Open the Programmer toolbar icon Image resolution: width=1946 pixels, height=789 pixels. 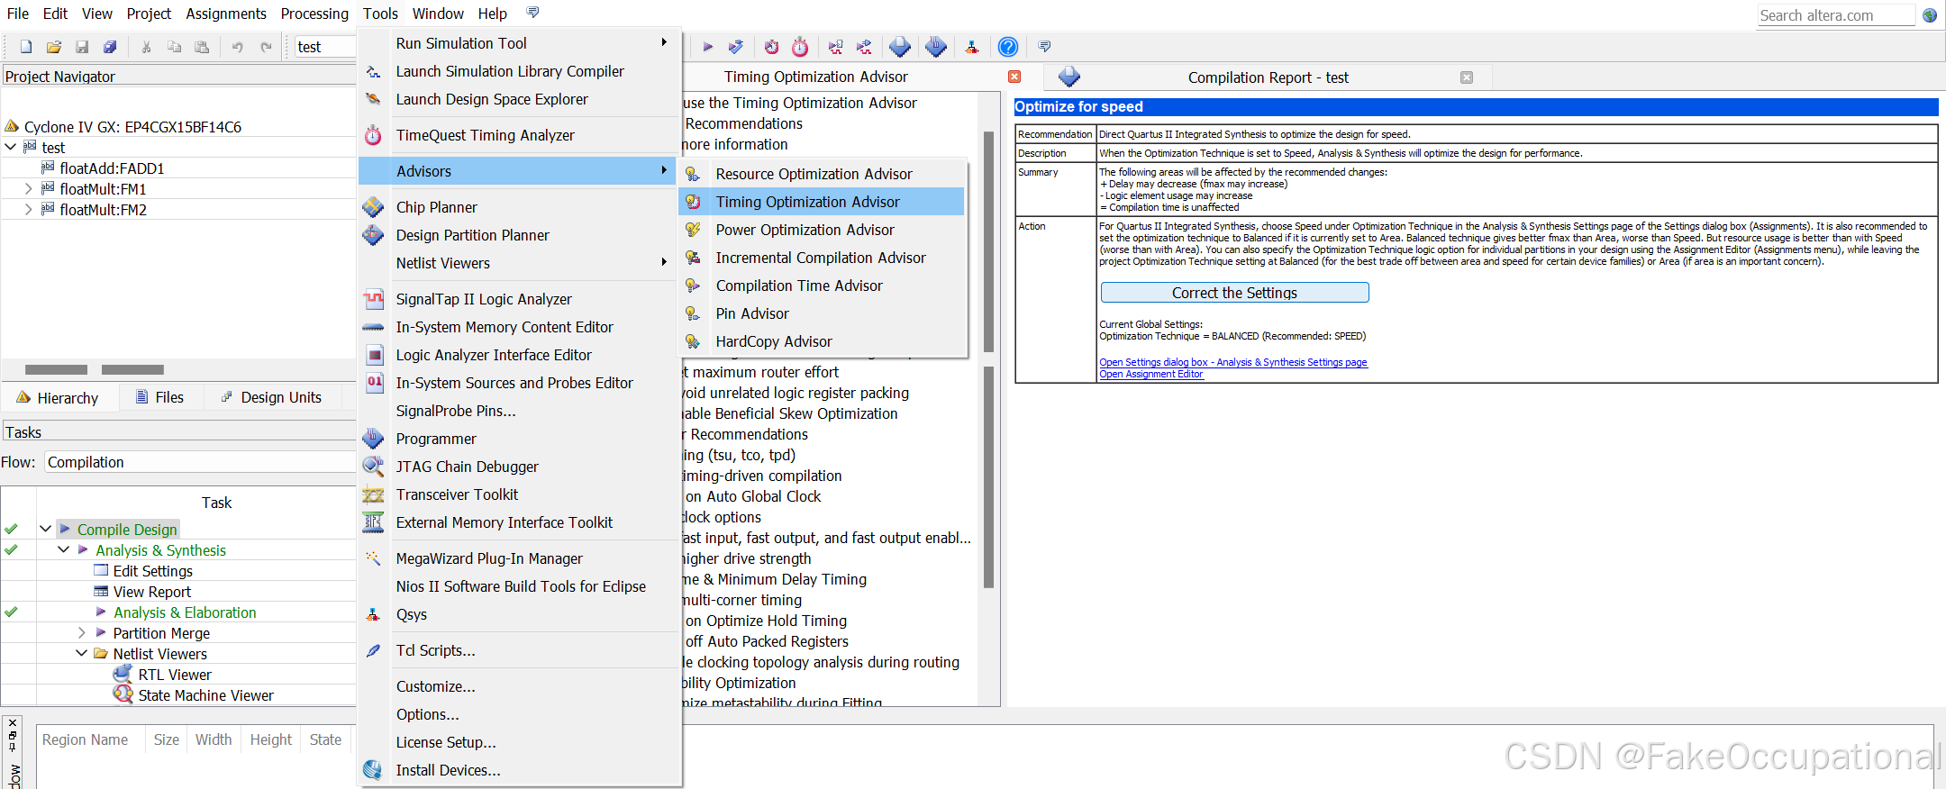tap(936, 47)
